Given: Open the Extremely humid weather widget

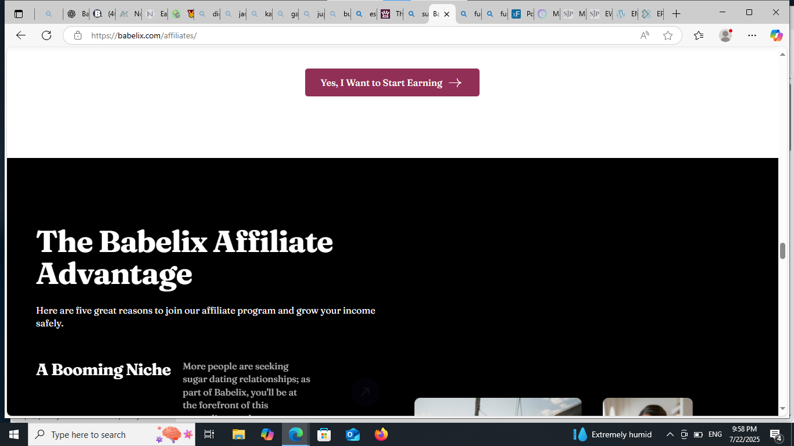Looking at the screenshot, I should click(x=612, y=434).
